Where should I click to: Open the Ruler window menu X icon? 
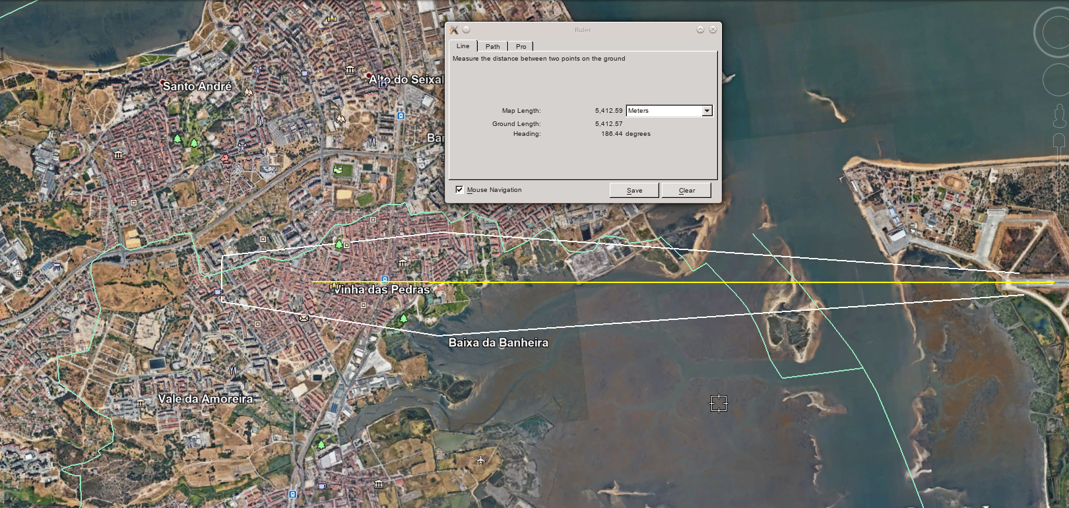click(454, 30)
